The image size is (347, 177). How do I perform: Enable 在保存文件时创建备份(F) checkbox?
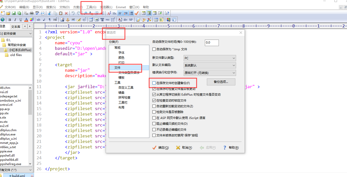click(154, 83)
